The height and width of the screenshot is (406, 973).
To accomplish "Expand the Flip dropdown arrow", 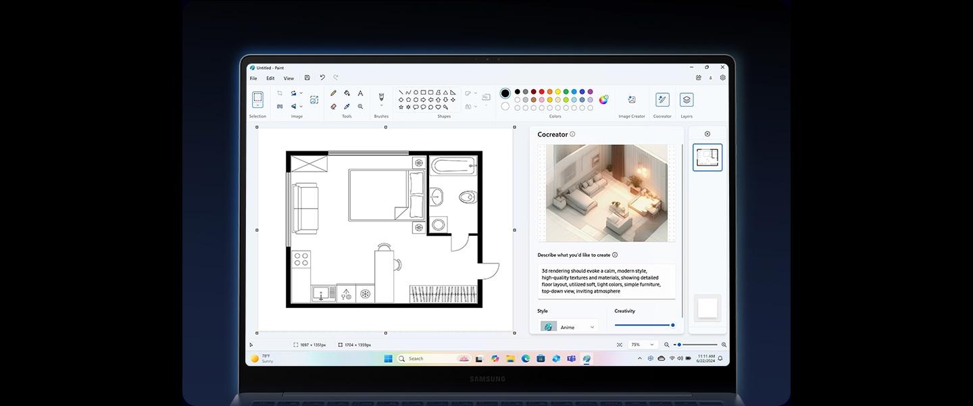I will (301, 106).
